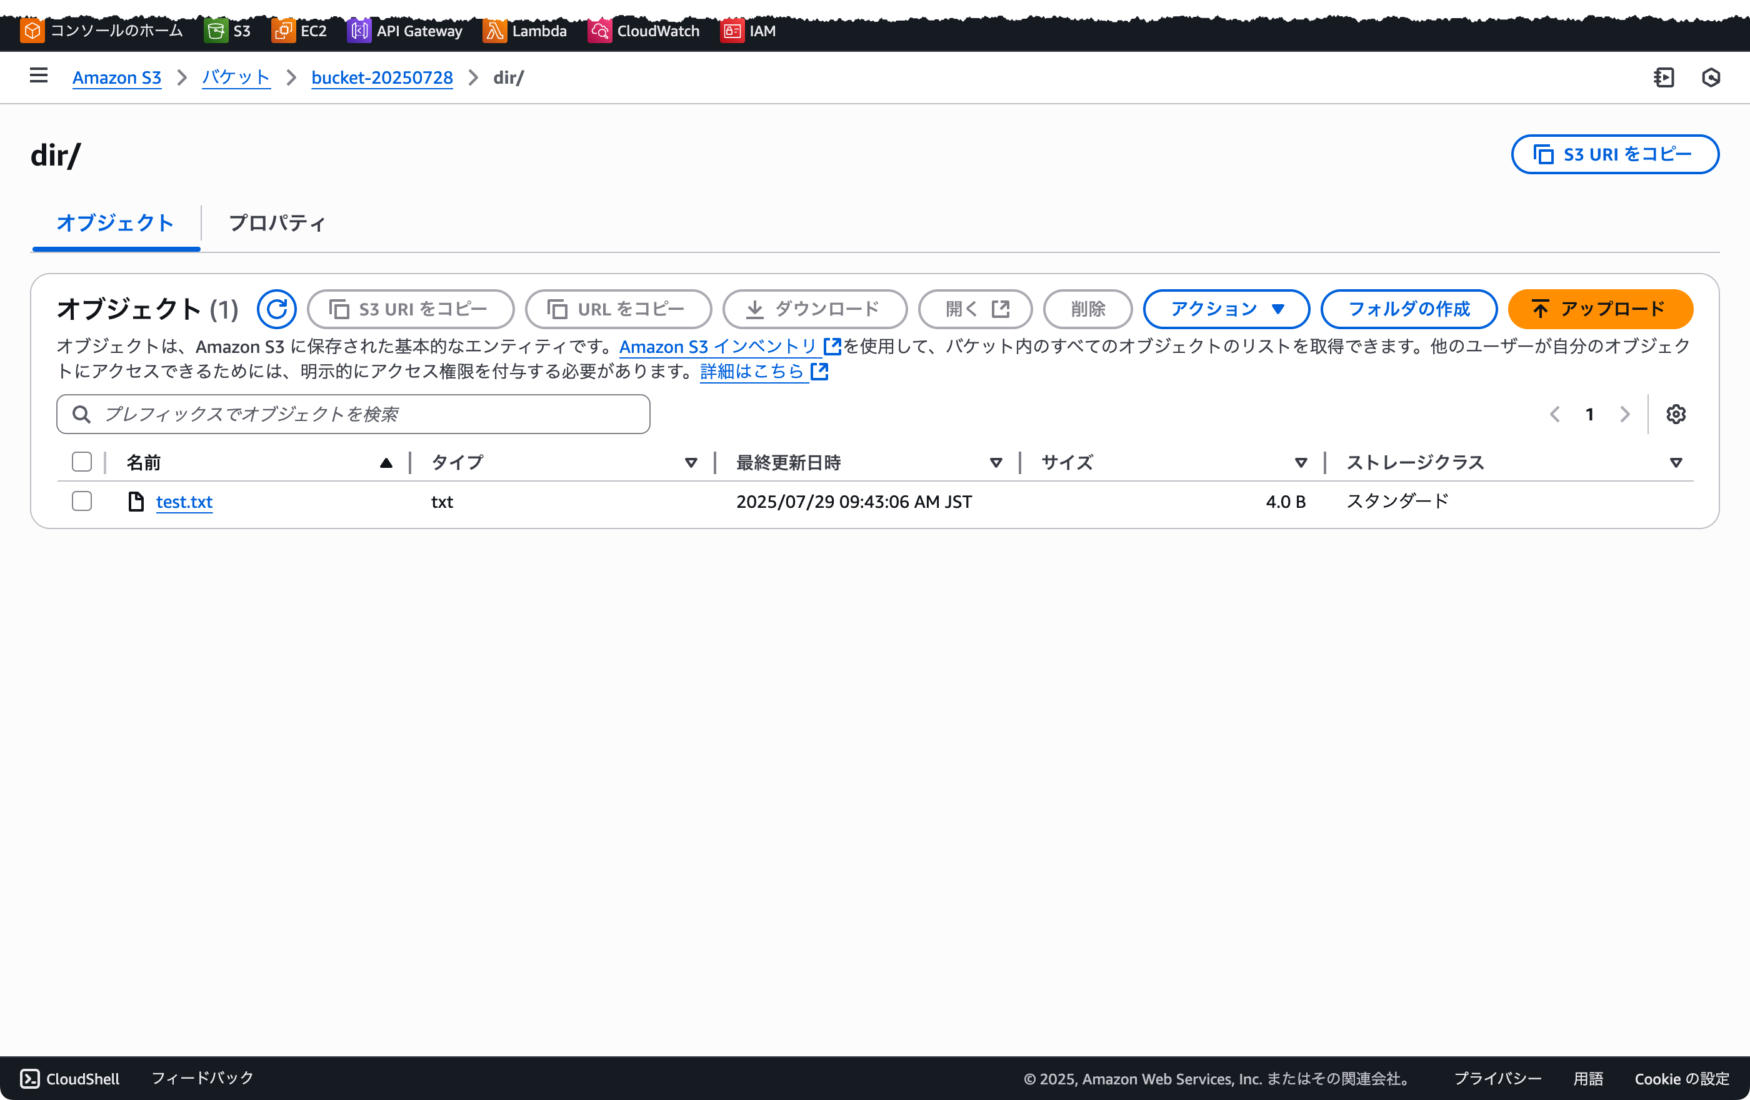Click the バケット breadcrumb
Viewport: 1750px width, 1100px height.
[x=236, y=77]
